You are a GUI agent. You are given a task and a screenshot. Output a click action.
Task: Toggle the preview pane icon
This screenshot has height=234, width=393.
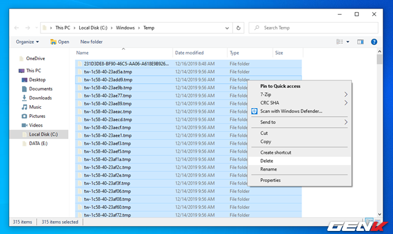tap(360, 42)
